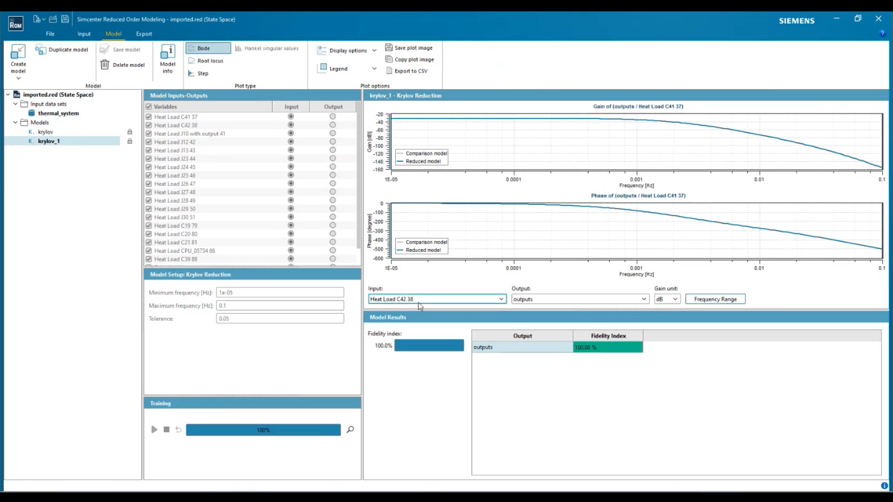Viewport: 893px width, 502px height.
Task: Switch to the Export tab
Action: (144, 33)
